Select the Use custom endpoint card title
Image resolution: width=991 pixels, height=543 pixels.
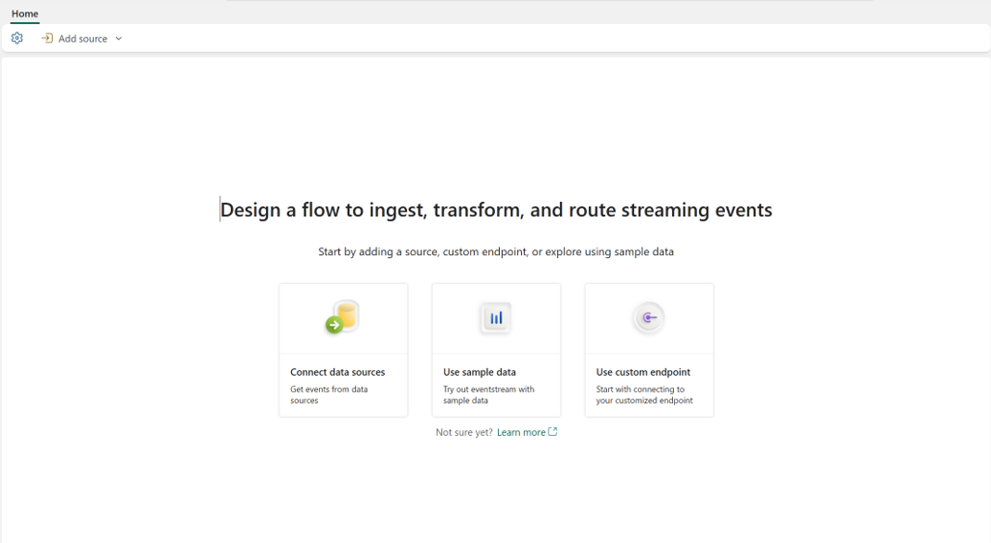[642, 372]
